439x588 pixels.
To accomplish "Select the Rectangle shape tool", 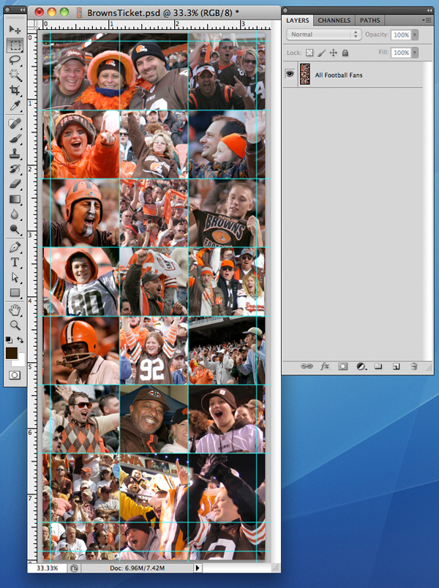I will point(15,293).
